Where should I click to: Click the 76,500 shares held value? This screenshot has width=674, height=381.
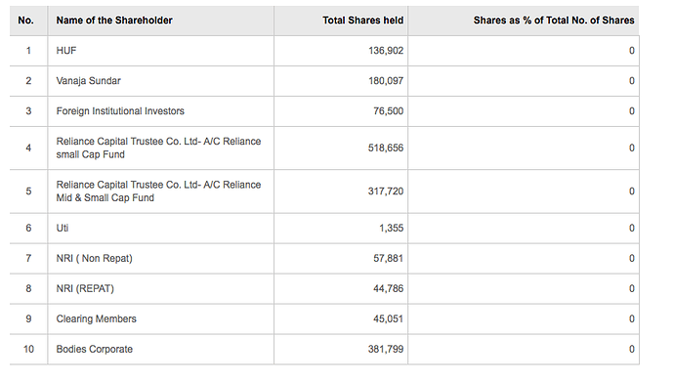(388, 111)
